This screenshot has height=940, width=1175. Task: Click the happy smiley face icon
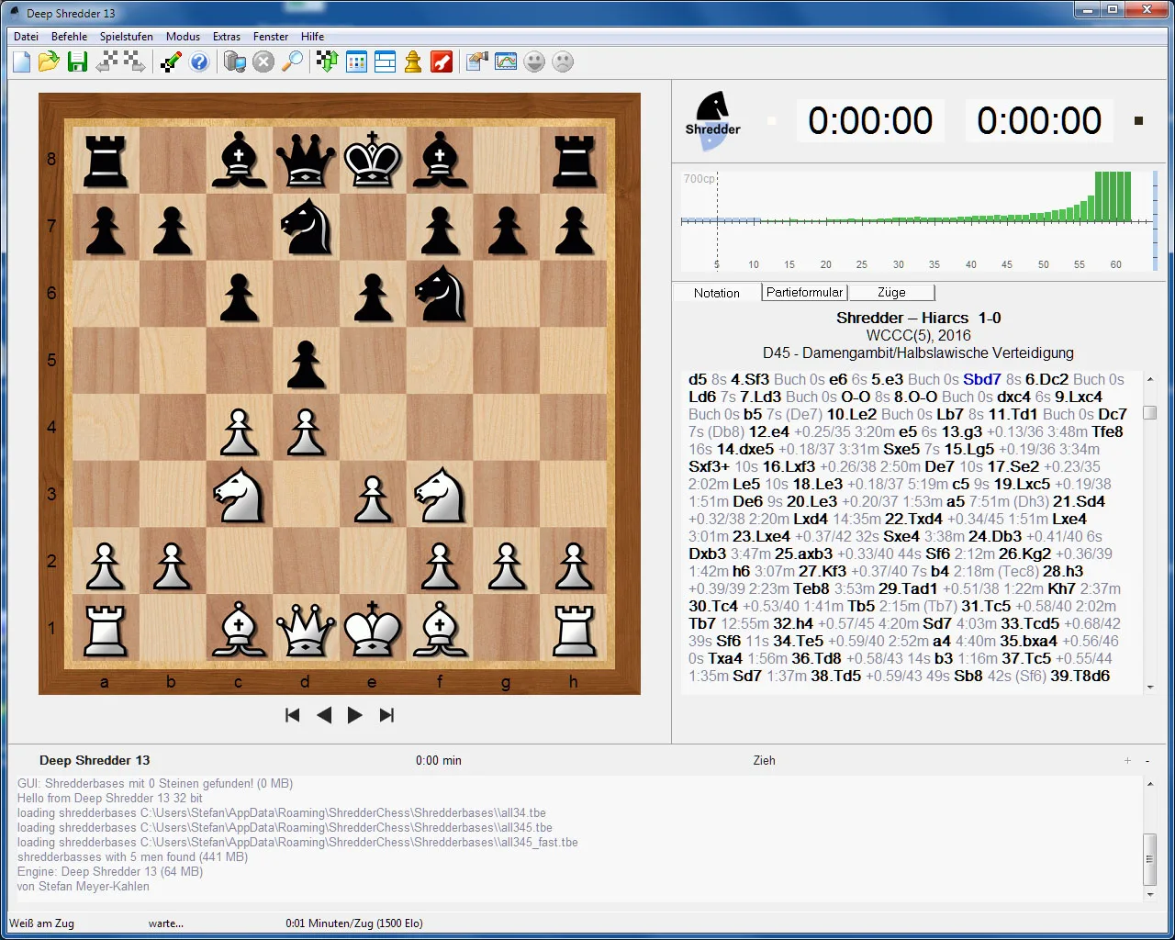(534, 62)
